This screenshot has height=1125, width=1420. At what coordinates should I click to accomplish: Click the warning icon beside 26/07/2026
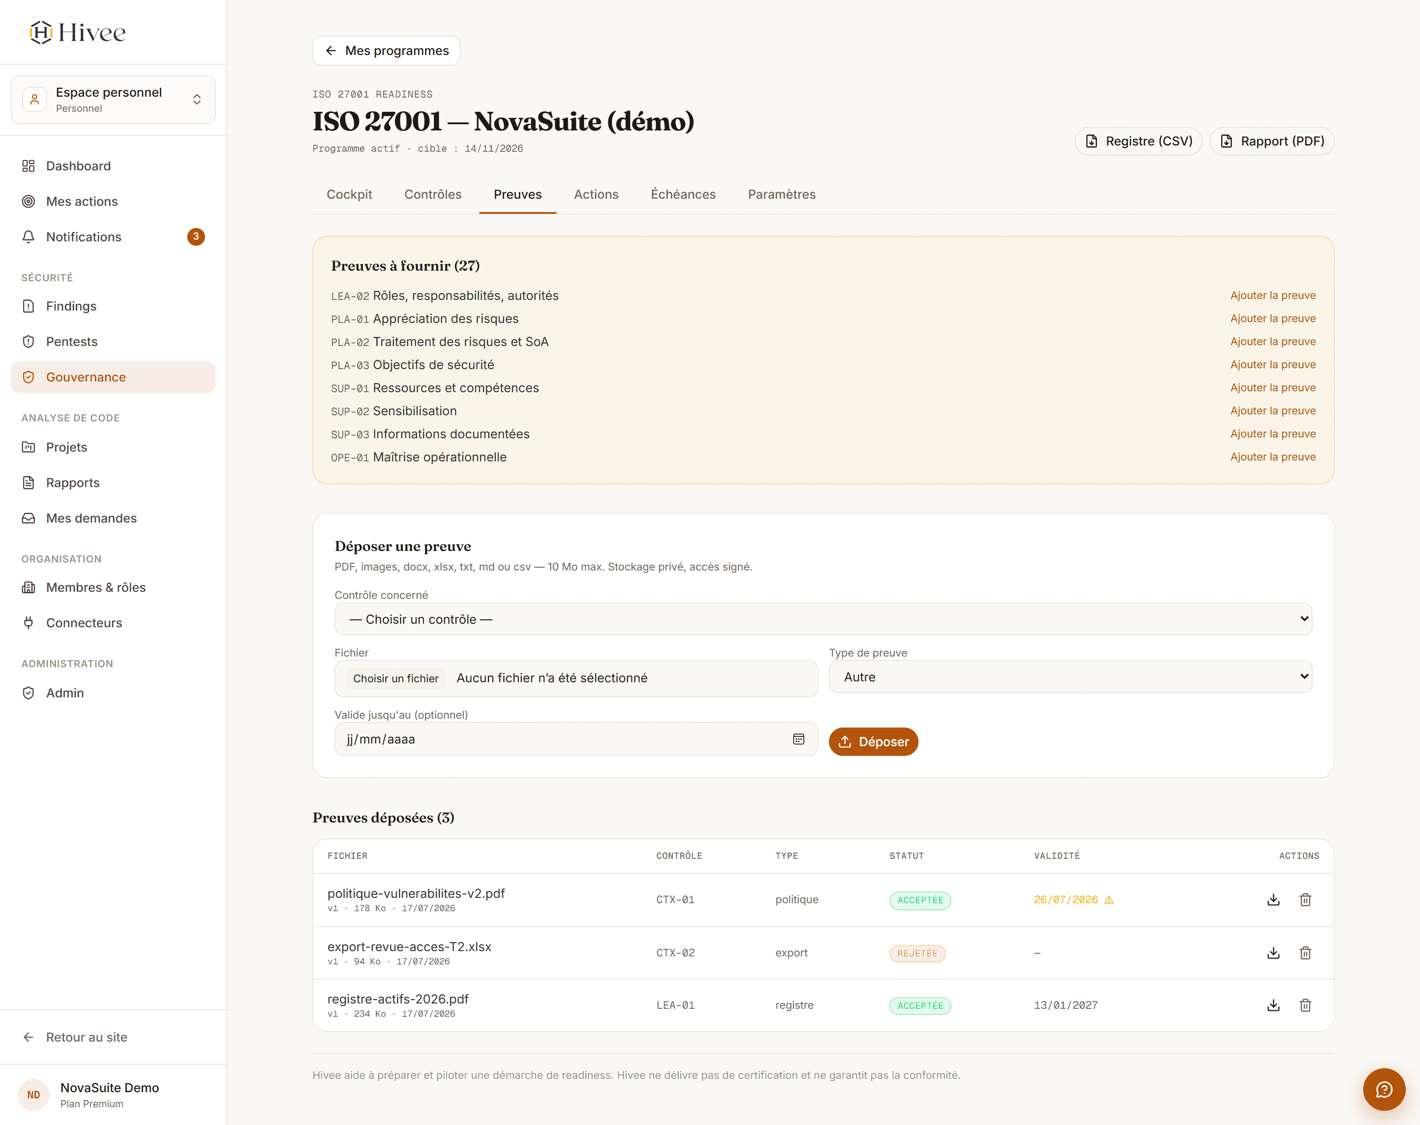click(1109, 900)
